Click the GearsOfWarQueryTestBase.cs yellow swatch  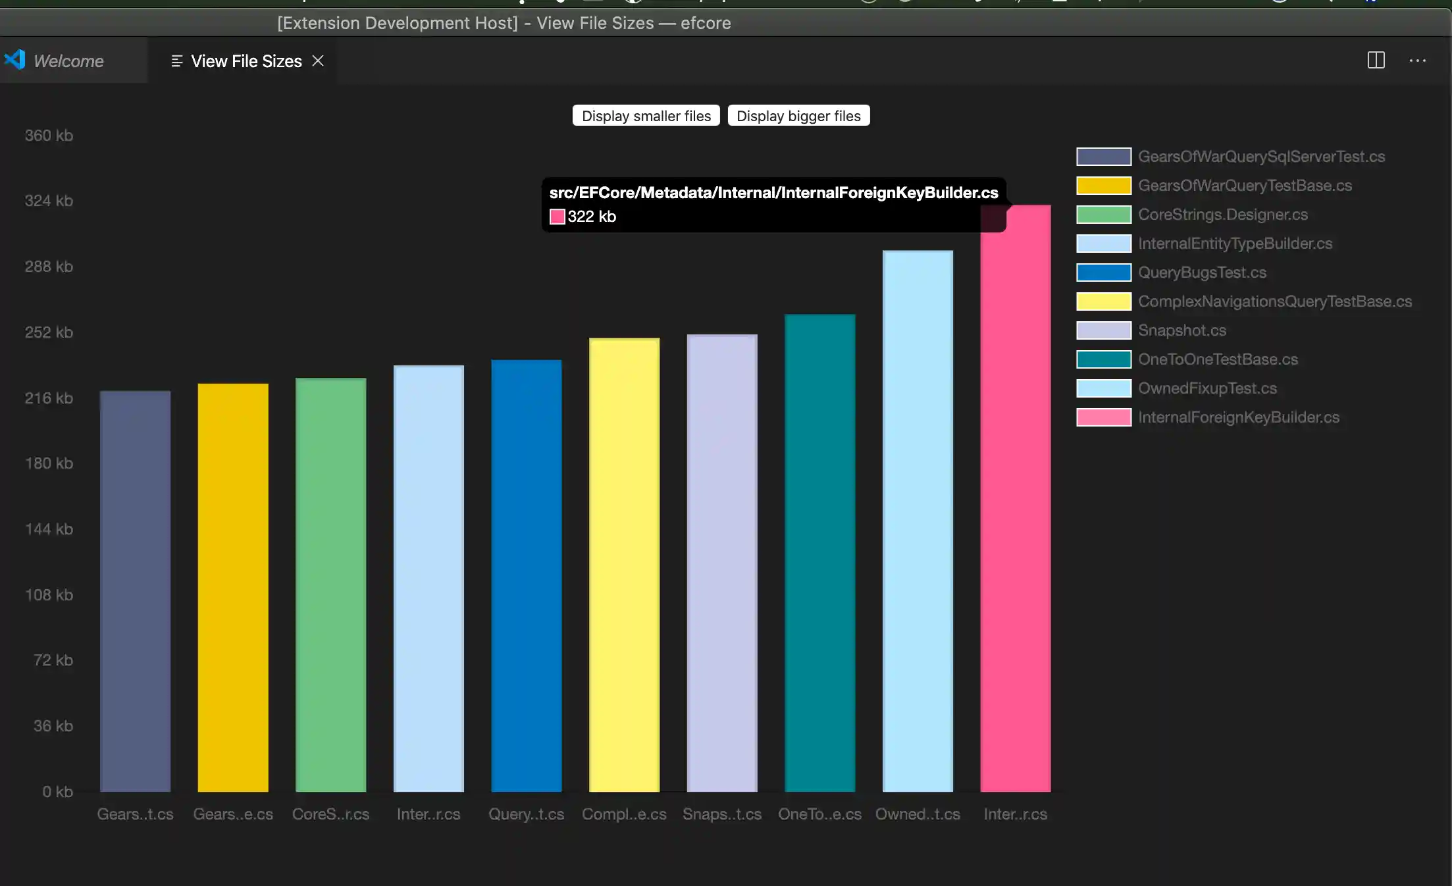(x=1102, y=185)
